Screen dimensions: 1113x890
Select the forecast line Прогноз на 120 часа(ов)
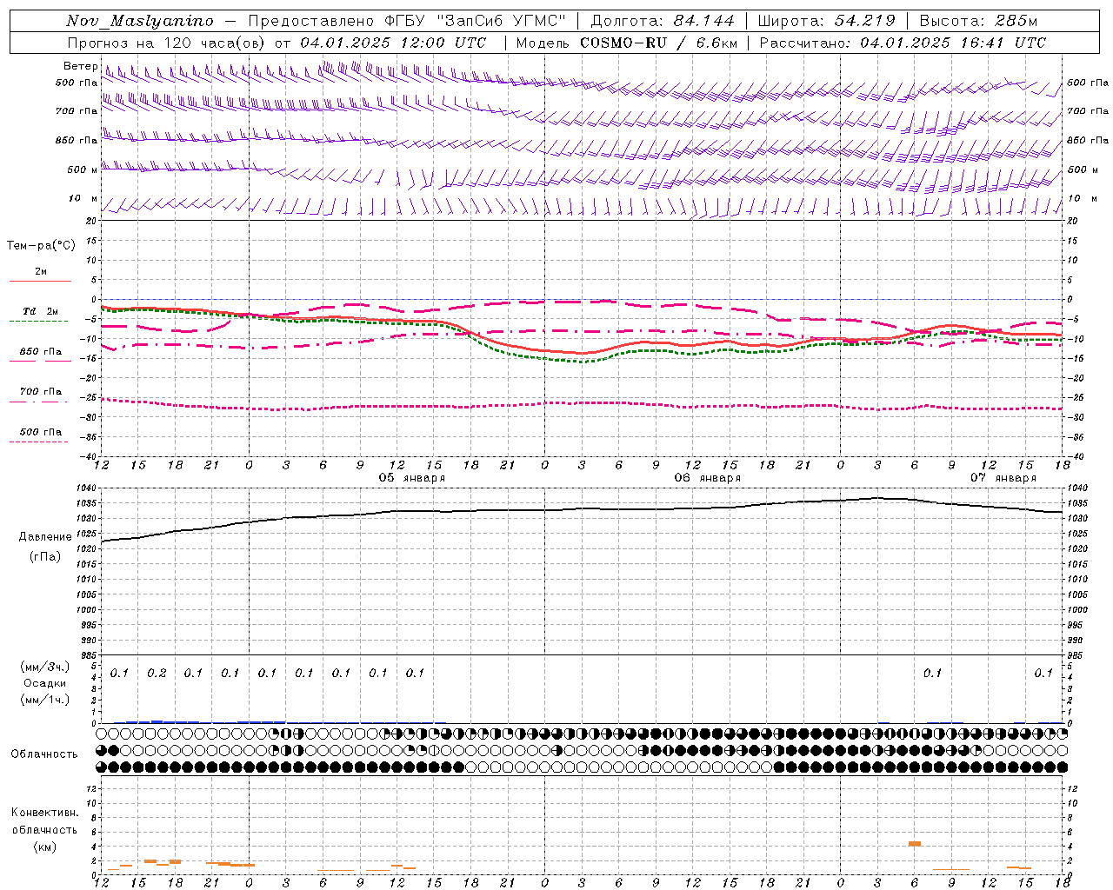point(167,43)
